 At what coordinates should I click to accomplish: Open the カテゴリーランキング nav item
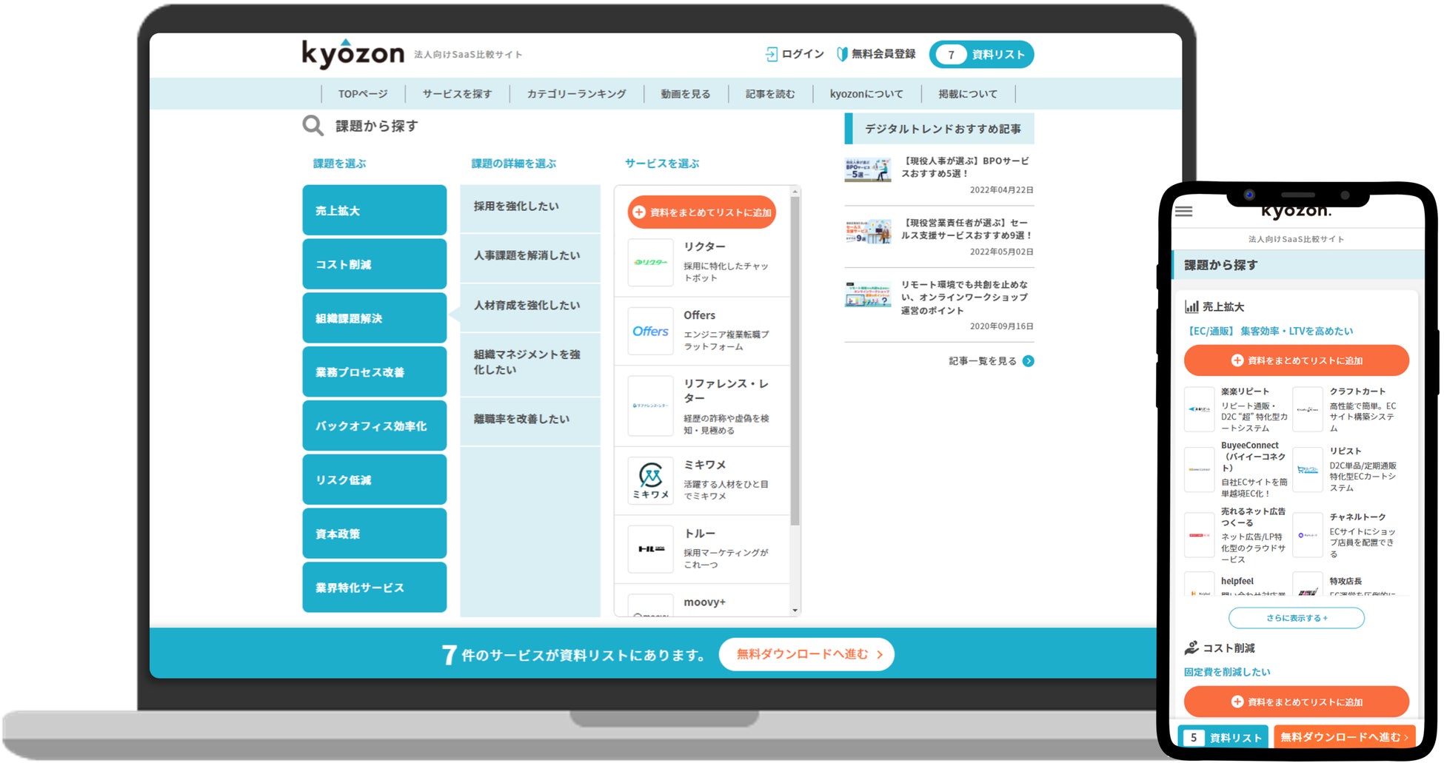(576, 94)
